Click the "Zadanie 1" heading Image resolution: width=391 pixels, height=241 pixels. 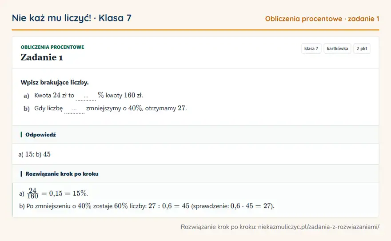point(42,57)
